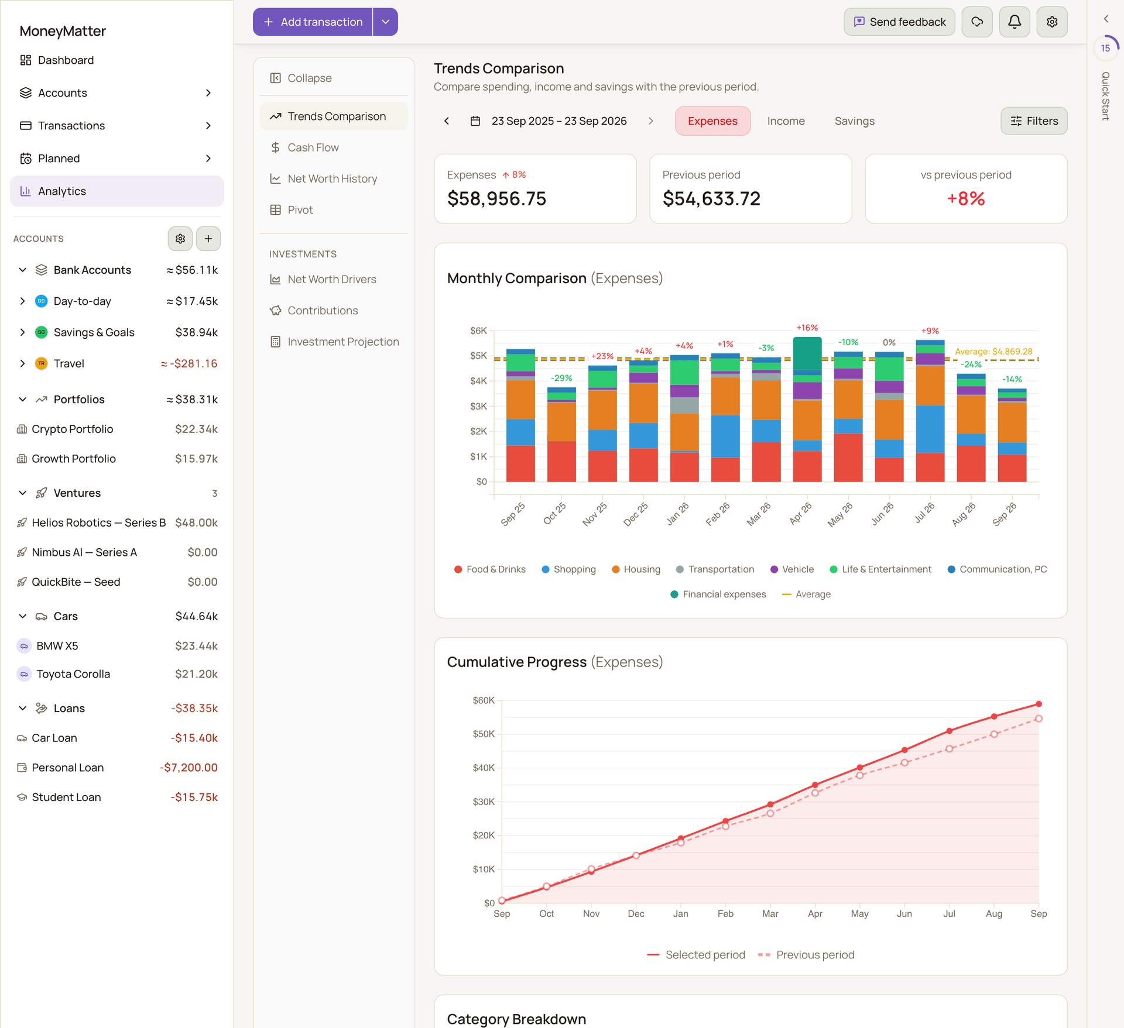
Task: Toggle Housing legend series
Action: pyautogui.click(x=636, y=569)
